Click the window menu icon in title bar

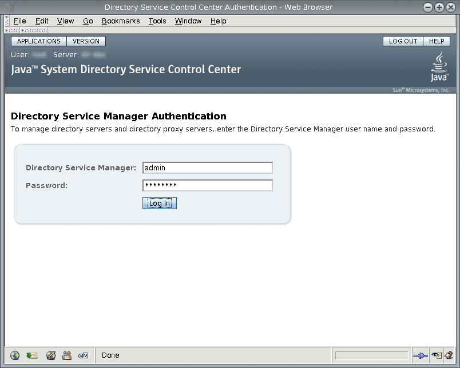(9, 7)
